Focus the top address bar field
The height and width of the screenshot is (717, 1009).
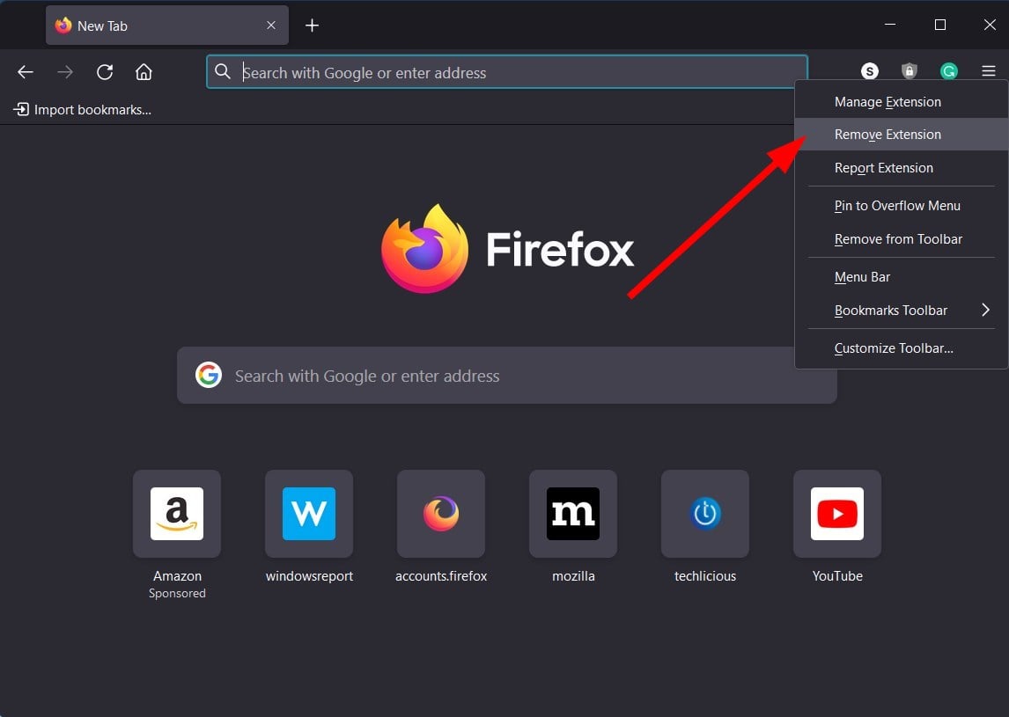[x=506, y=72]
